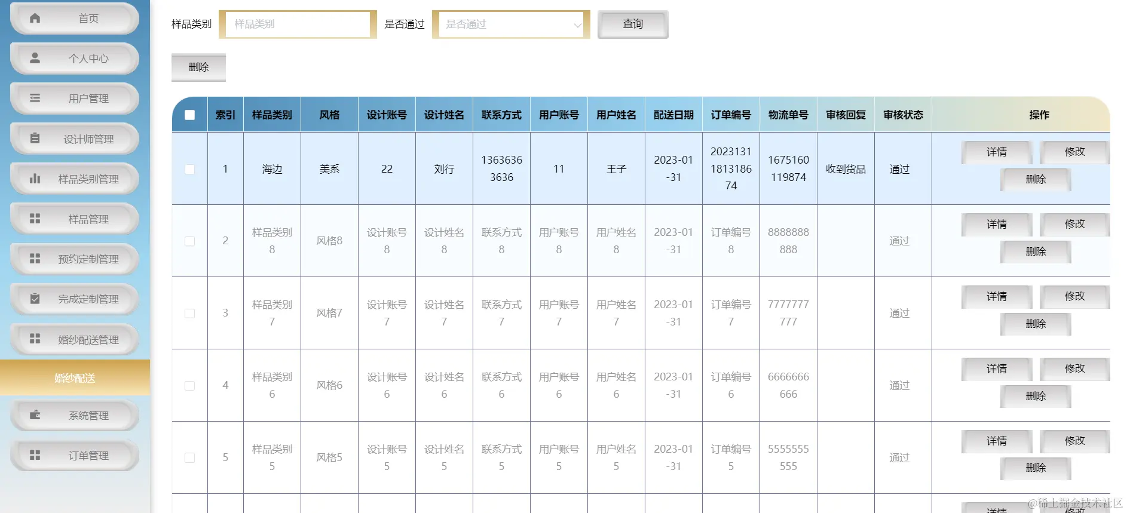Click the 刘行 designer name cell
Image resolution: width=1127 pixels, height=513 pixels.
(x=444, y=169)
